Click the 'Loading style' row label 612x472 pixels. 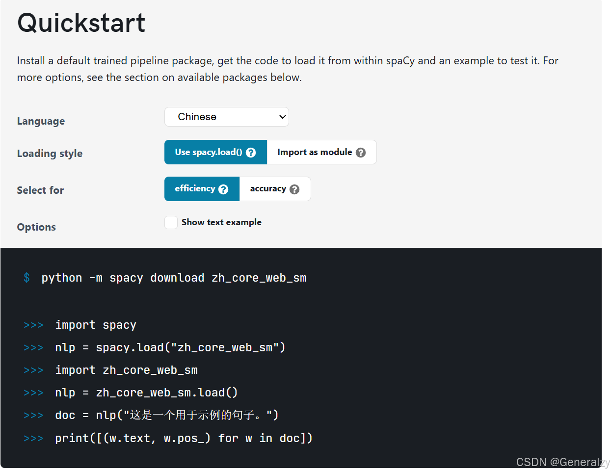[50, 154]
